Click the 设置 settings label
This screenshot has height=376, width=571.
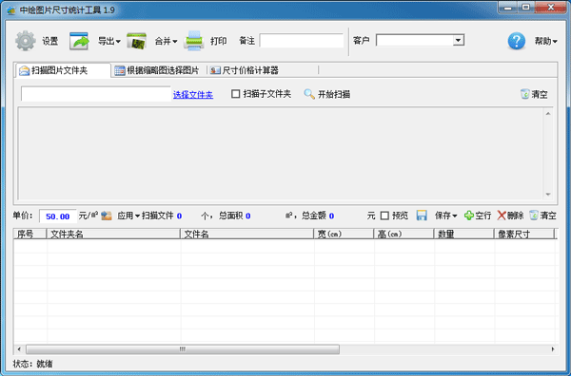[x=49, y=41]
